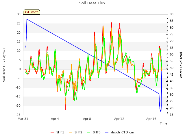Click the 0 left axis tick label

coord(20,69)
